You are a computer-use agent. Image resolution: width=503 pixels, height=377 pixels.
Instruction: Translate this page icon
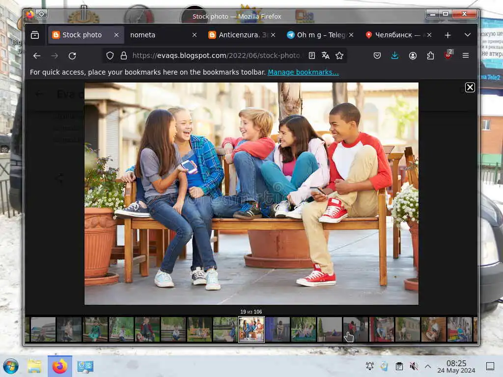tap(326, 56)
